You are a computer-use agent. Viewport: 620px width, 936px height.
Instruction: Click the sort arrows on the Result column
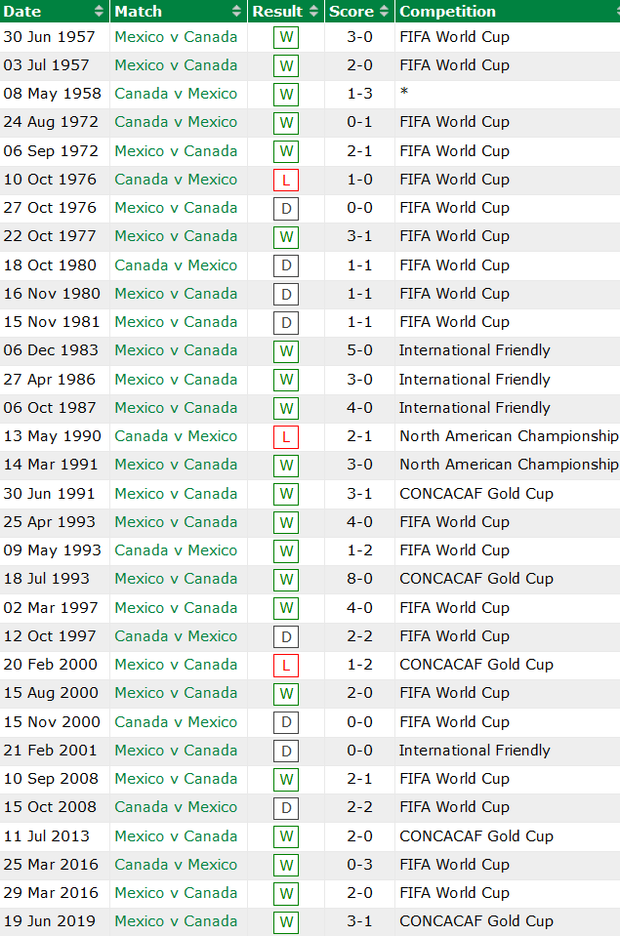(x=312, y=11)
